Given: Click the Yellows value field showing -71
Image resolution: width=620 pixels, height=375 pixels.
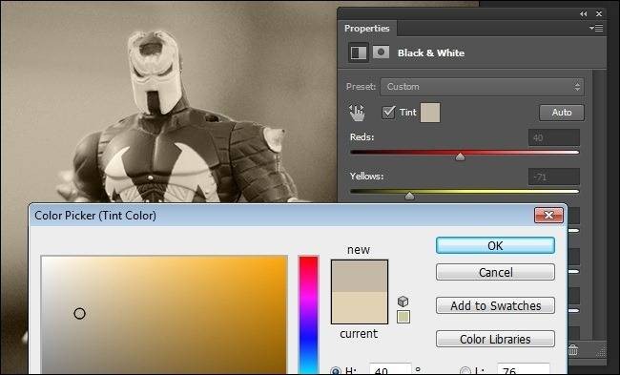Looking at the screenshot, I should (554, 177).
